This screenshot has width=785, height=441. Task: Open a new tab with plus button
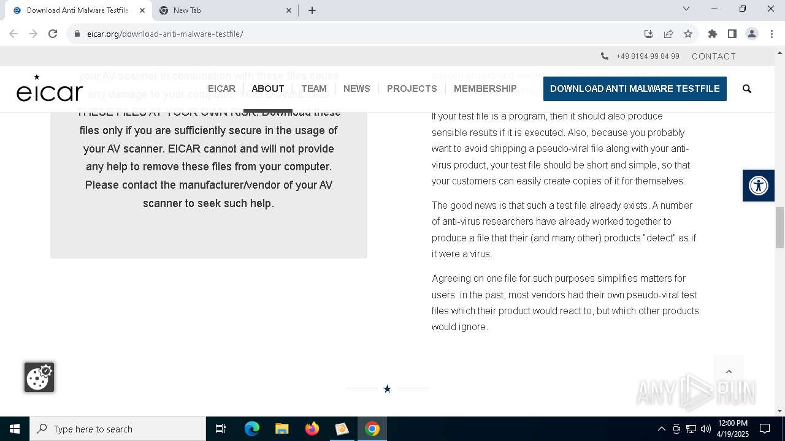(312, 10)
